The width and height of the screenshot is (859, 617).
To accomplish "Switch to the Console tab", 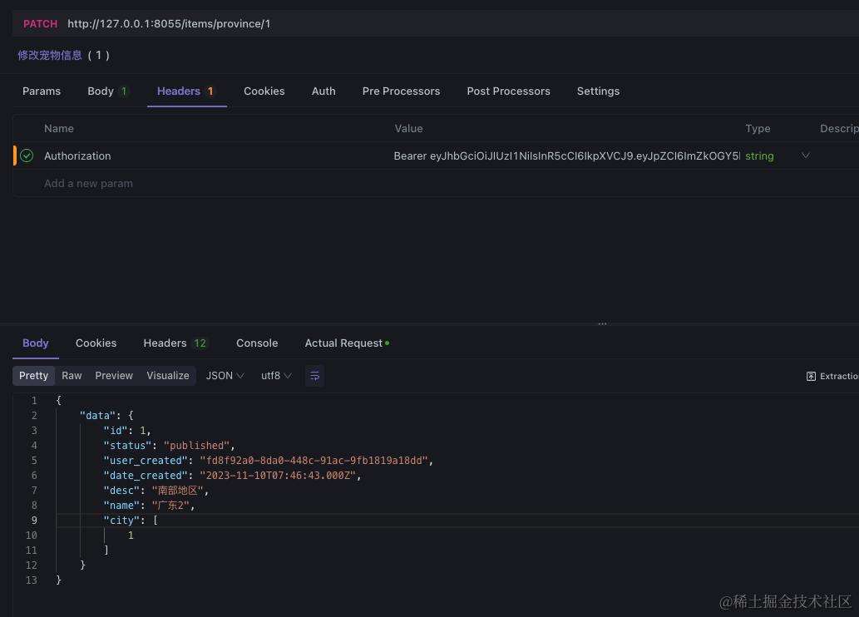I will (x=257, y=343).
